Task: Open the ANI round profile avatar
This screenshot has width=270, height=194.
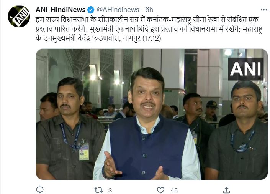Action: pos(19,16)
